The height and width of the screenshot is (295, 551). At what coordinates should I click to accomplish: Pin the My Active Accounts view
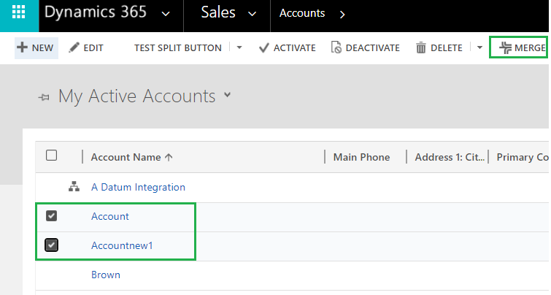[x=44, y=97]
